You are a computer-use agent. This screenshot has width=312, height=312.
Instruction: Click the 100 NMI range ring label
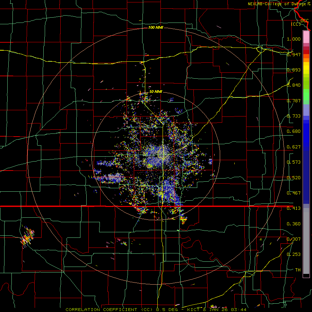156,27
